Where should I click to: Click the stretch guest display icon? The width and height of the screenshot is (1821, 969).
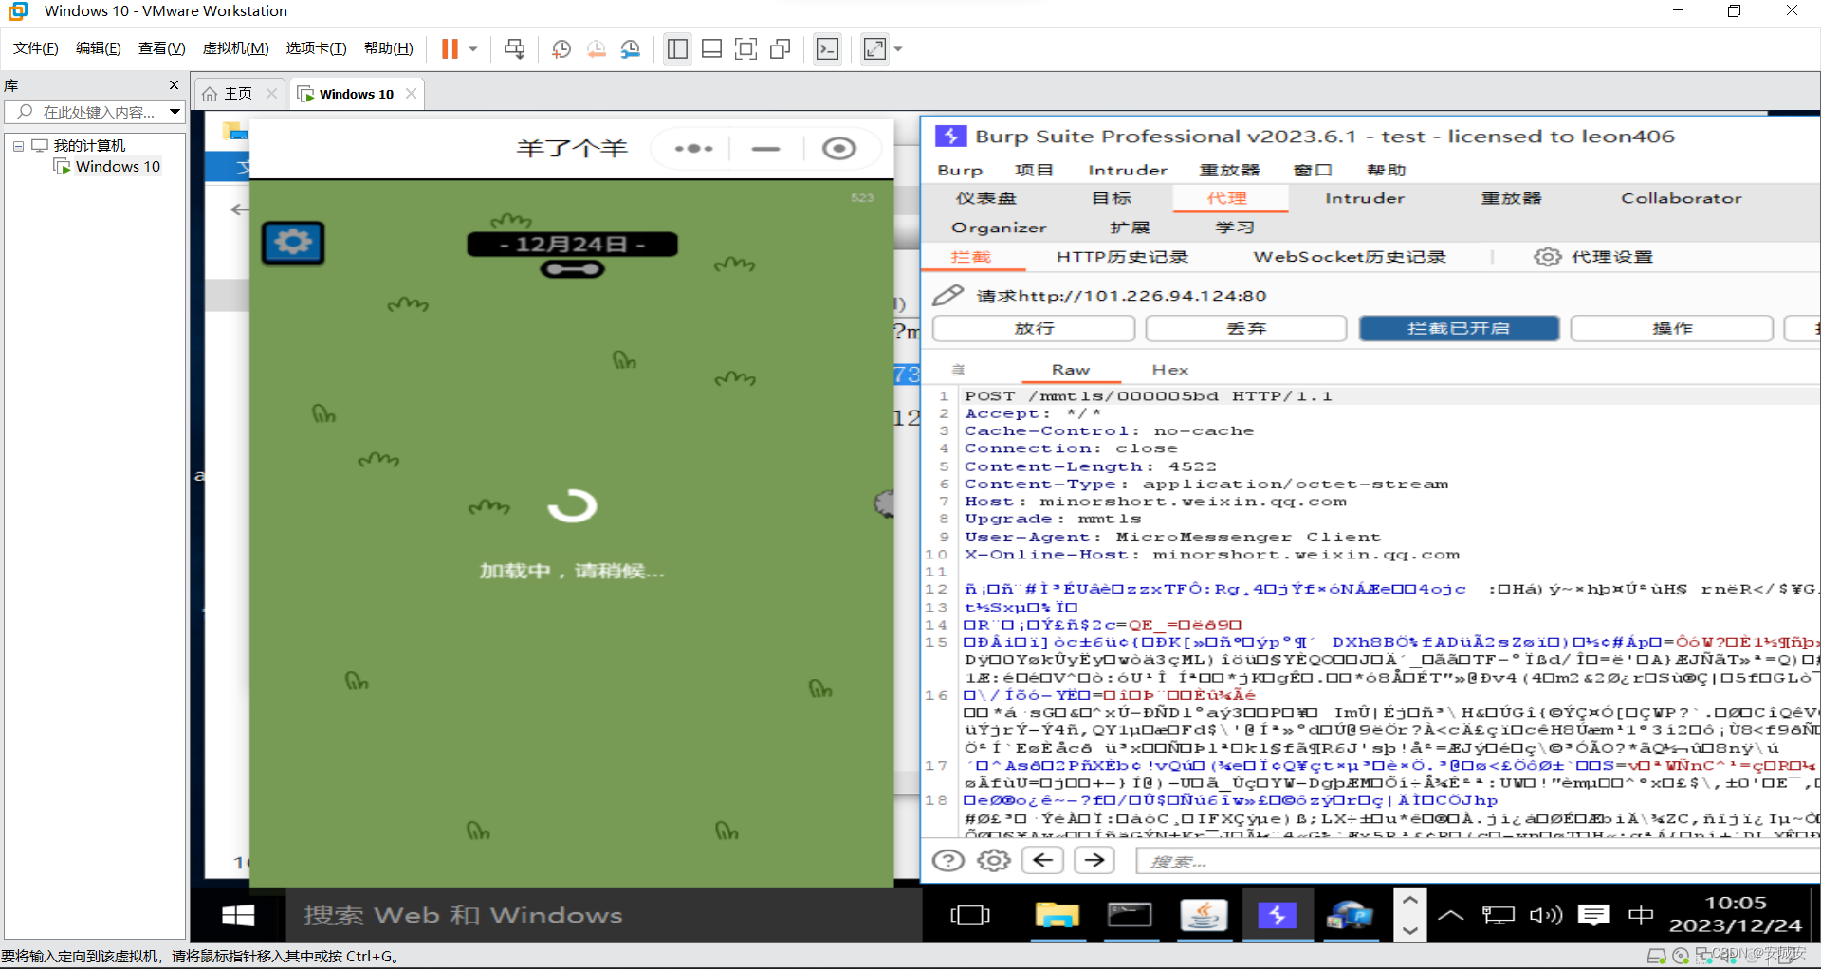(x=874, y=48)
